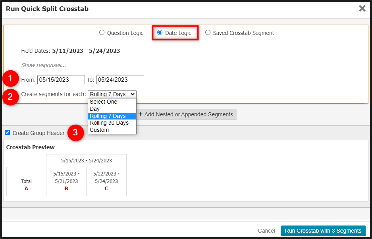Close the Run Quick Split Crosstab dialog
372x239 pixels.
362,9
